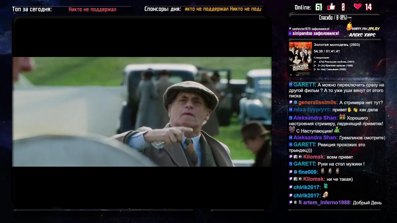This screenshot has width=397, height=223.
Task: Click the Online viewer count 61
Action: pos(319,7)
